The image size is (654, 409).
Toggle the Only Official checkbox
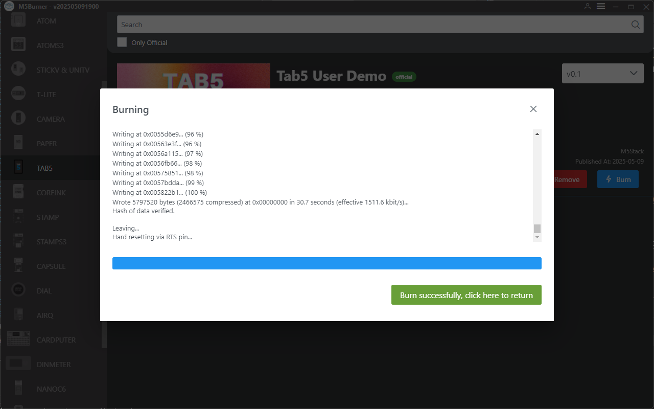(x=122, y=42)
